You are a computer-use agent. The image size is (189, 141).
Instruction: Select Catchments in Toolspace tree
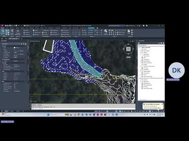(146, 59)
